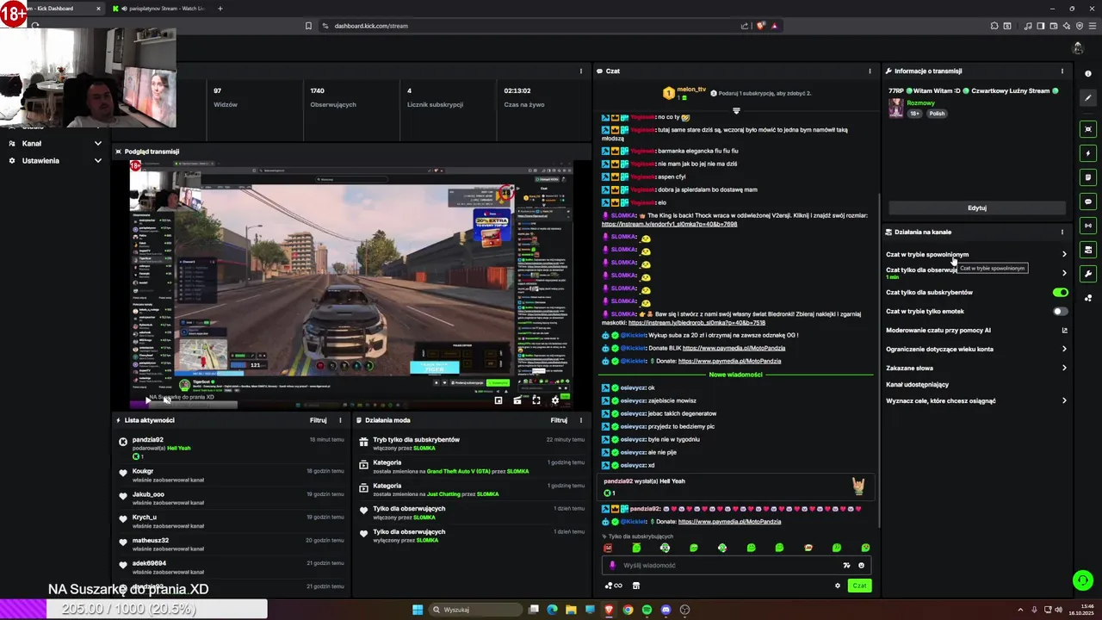Toggle the chat bubble widget icon in sidebar

pyautogui.click(x=1088, y=201)
